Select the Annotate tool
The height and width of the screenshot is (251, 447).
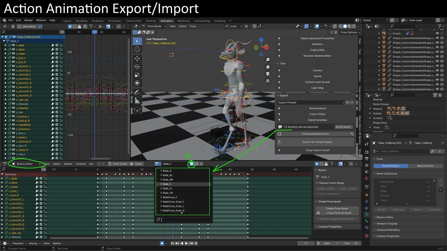pyautogui.click(x=137, y=93)
